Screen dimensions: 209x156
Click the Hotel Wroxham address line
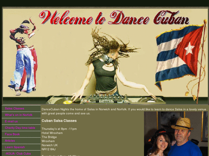(52, 133)
